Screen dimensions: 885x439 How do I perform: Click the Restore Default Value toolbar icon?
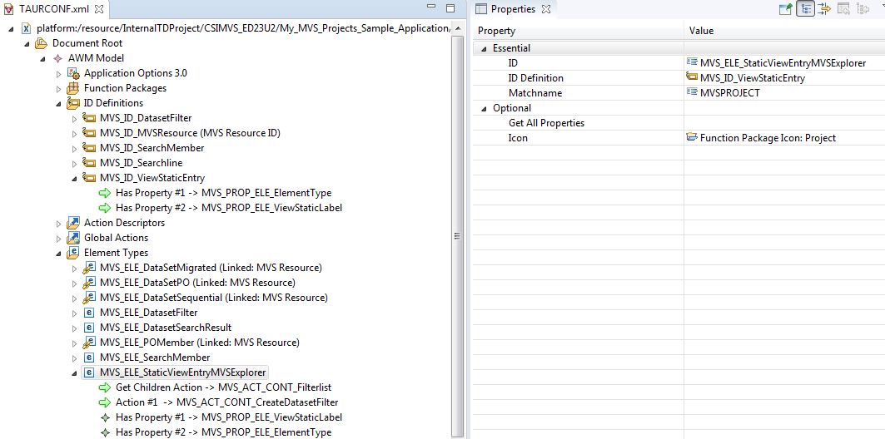click(843, 8)
